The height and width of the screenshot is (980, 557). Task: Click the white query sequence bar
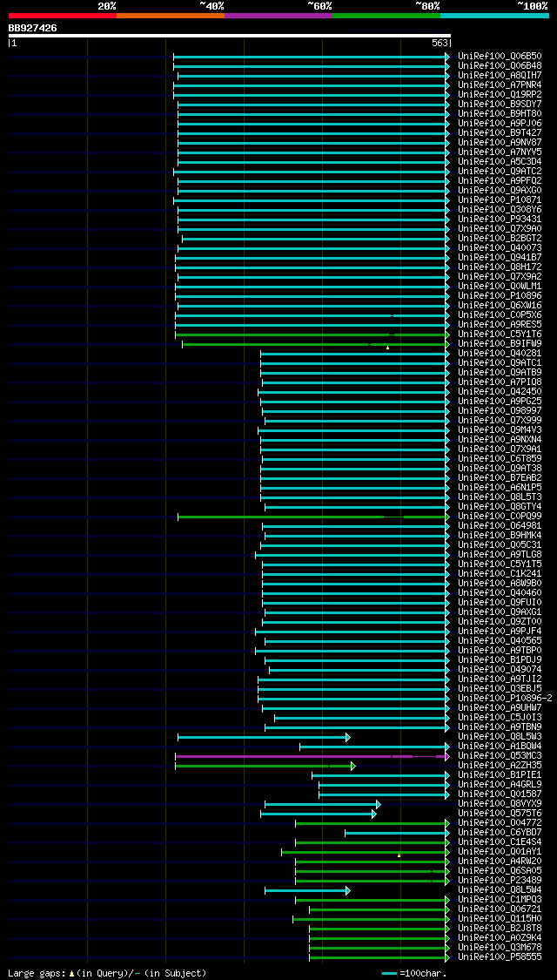click(229, 36)
